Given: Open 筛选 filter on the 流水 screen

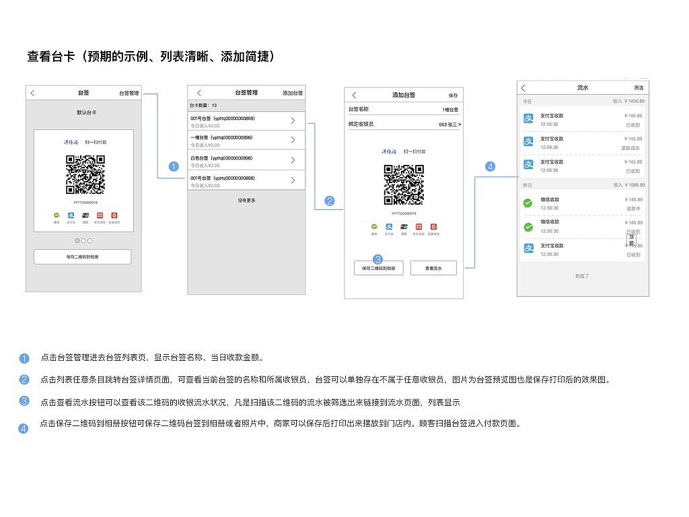Looking at the screenshot, I should 639,88.
